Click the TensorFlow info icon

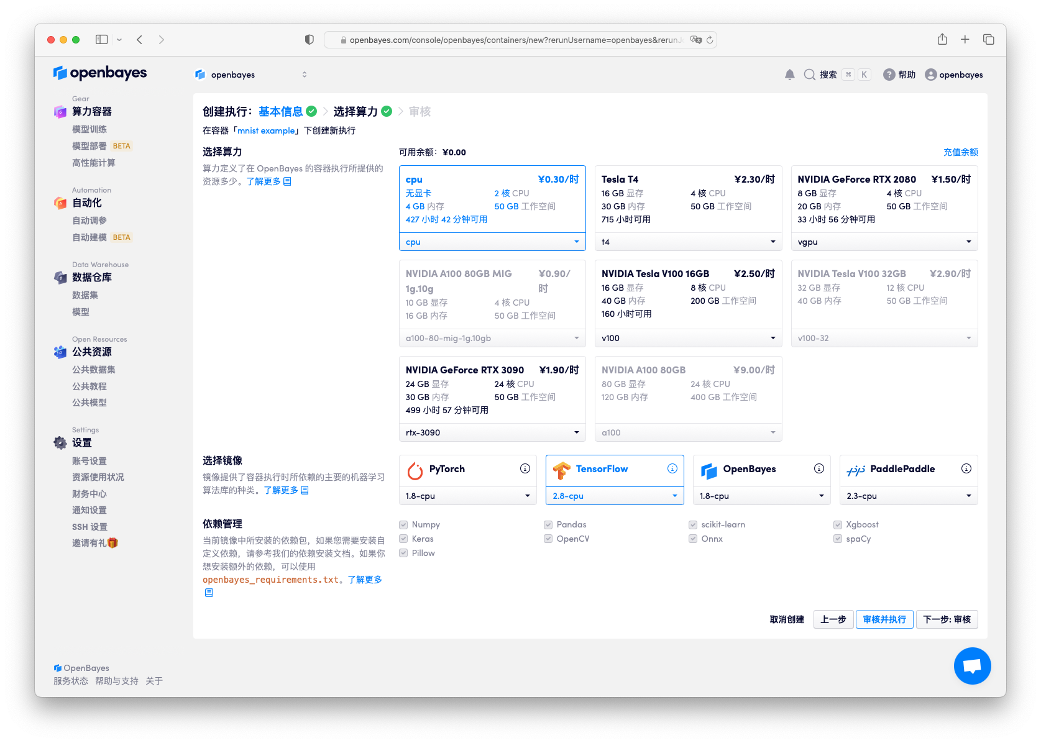pyautogui.click(x=672, y=468)
